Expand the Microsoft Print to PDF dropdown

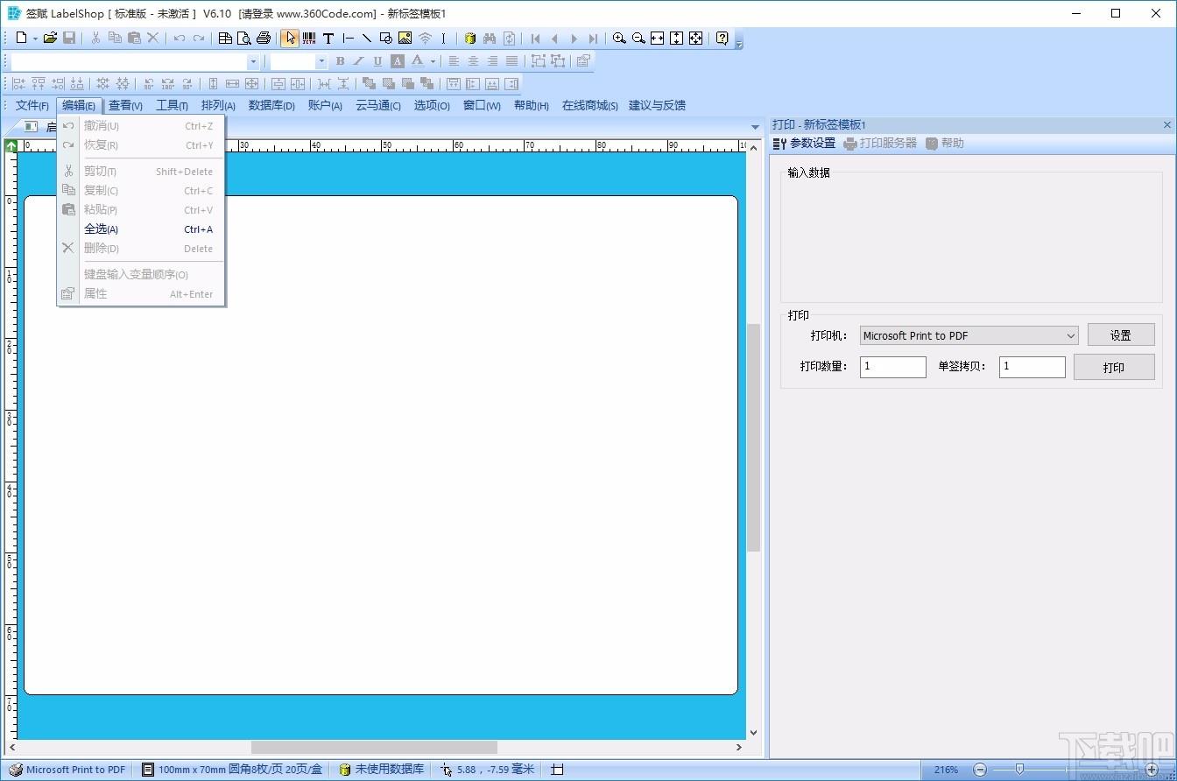[x=1071, y=335]
